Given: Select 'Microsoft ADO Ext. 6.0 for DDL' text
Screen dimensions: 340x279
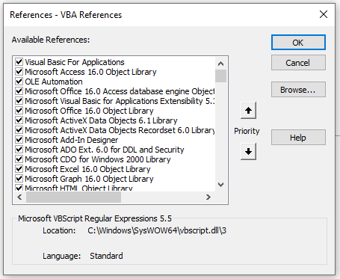Looking at the screenshot, I should (x=105, y=150).
